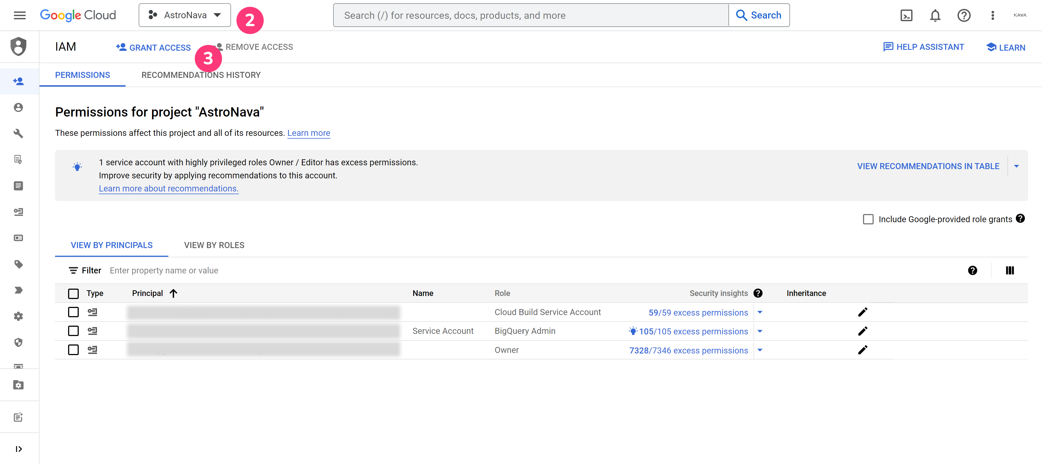Sort by Principal column arrow

tap(173, 294)
